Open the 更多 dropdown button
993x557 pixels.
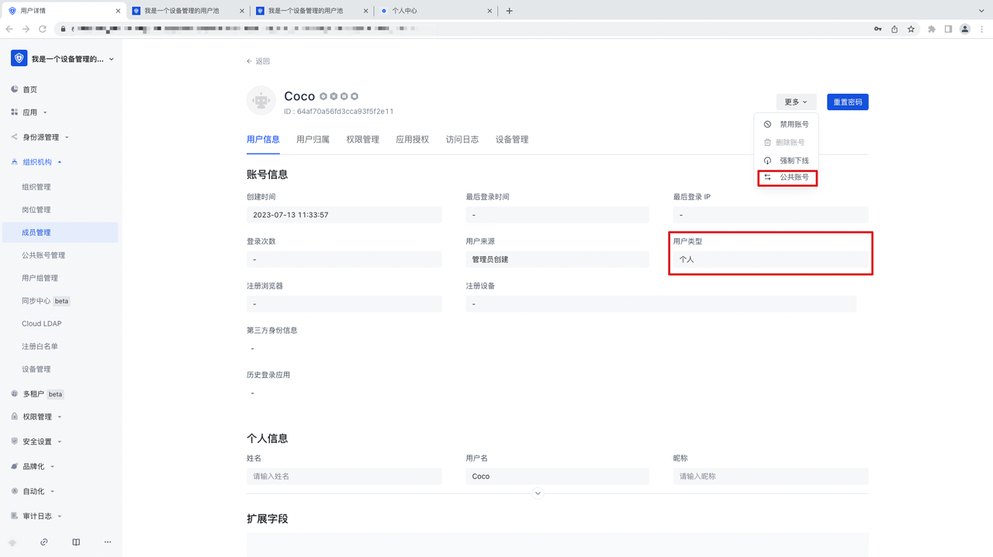tap(795, 102)
